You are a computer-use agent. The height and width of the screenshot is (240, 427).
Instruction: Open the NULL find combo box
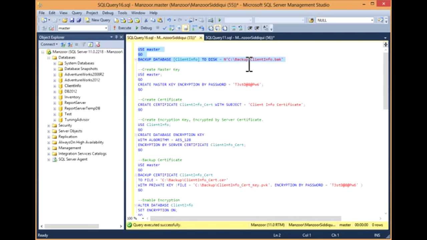pyautogui.click(x=345, y=20)
